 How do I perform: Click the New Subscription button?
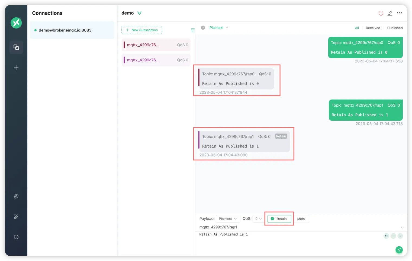(142, 30)
